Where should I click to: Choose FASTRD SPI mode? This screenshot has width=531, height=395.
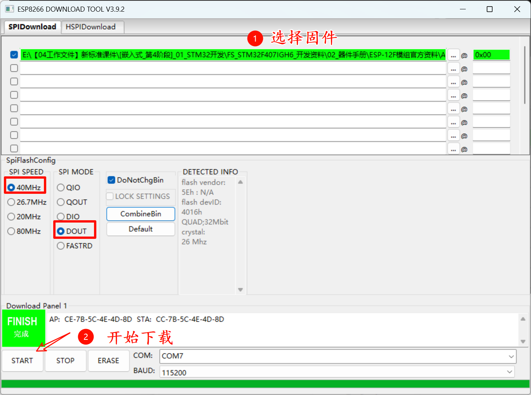click(x=75, y=246)
